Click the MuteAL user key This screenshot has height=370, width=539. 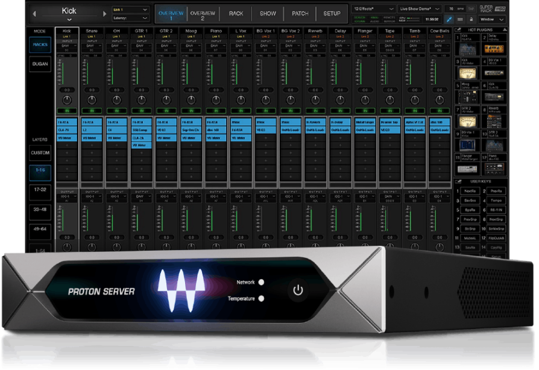(470, 238)
